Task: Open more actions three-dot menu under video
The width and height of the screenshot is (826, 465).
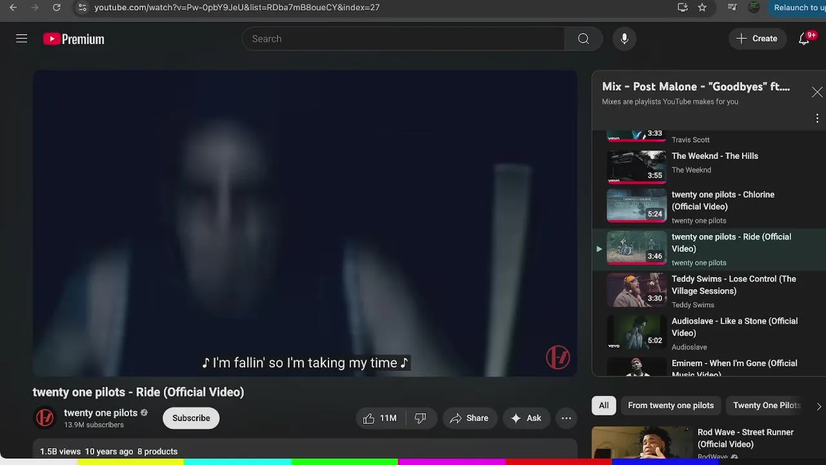Action: click(x=566, y=418)
